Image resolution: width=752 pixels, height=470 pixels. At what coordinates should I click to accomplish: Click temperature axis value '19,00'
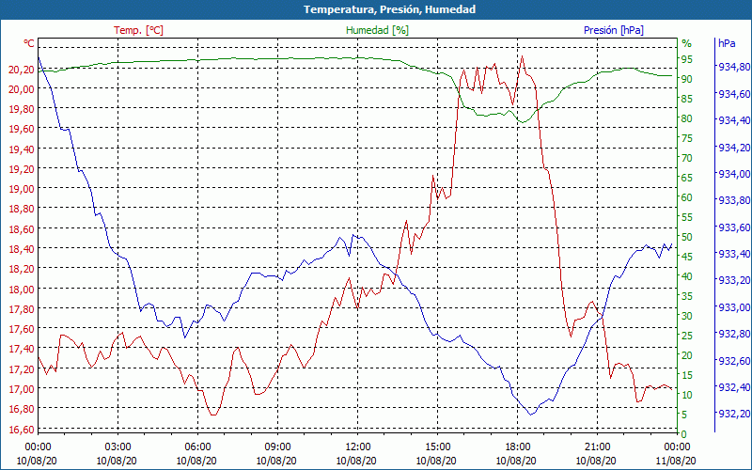pos(22,190)
